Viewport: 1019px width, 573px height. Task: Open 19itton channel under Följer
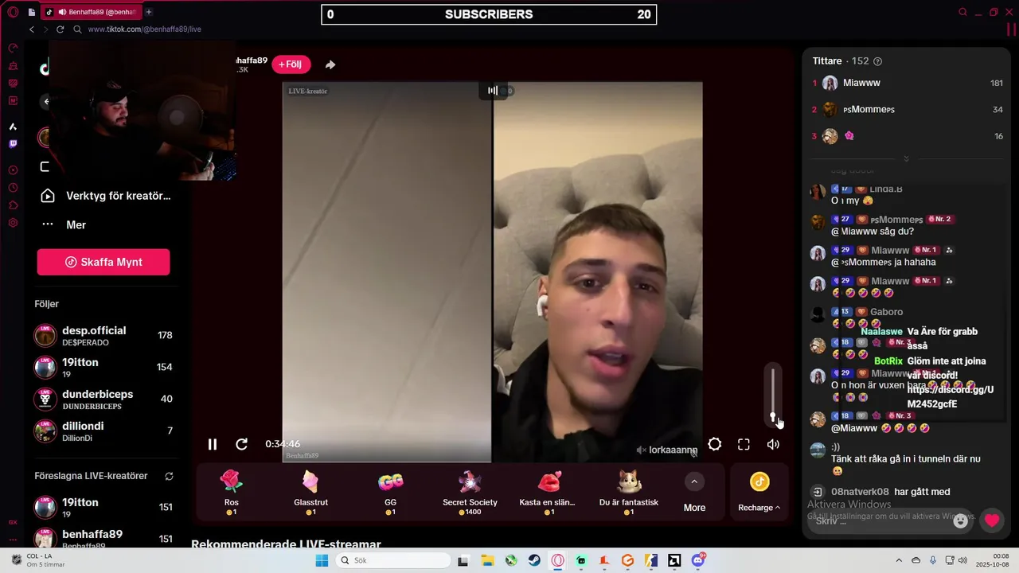click(x=103, y=367)
